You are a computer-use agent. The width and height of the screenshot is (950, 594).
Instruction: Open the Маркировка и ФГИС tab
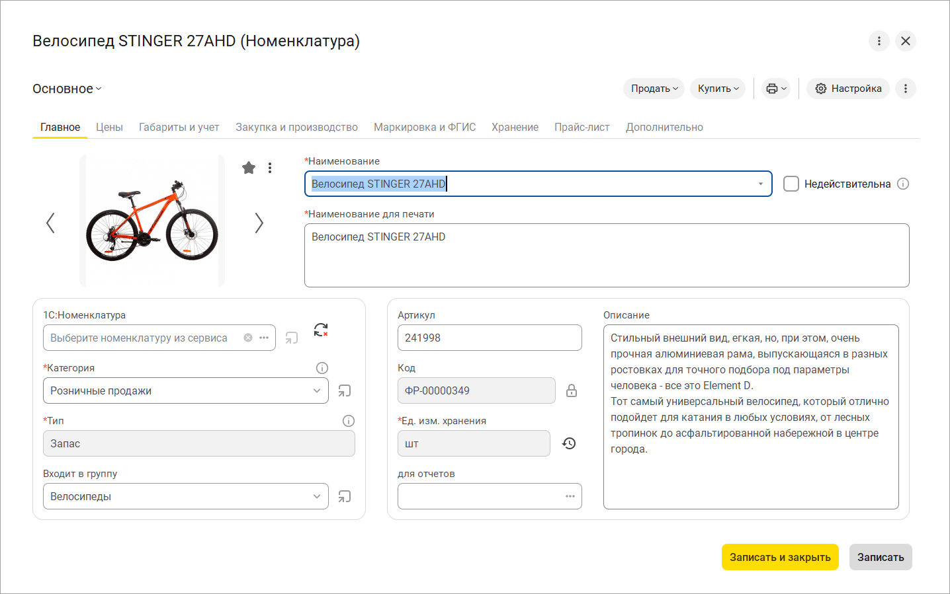pyautogui.click(x=425, y=127)
